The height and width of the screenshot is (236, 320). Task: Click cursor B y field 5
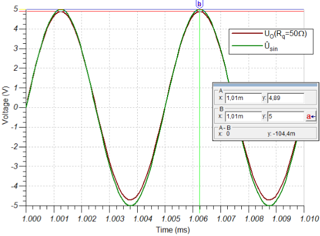286,116
